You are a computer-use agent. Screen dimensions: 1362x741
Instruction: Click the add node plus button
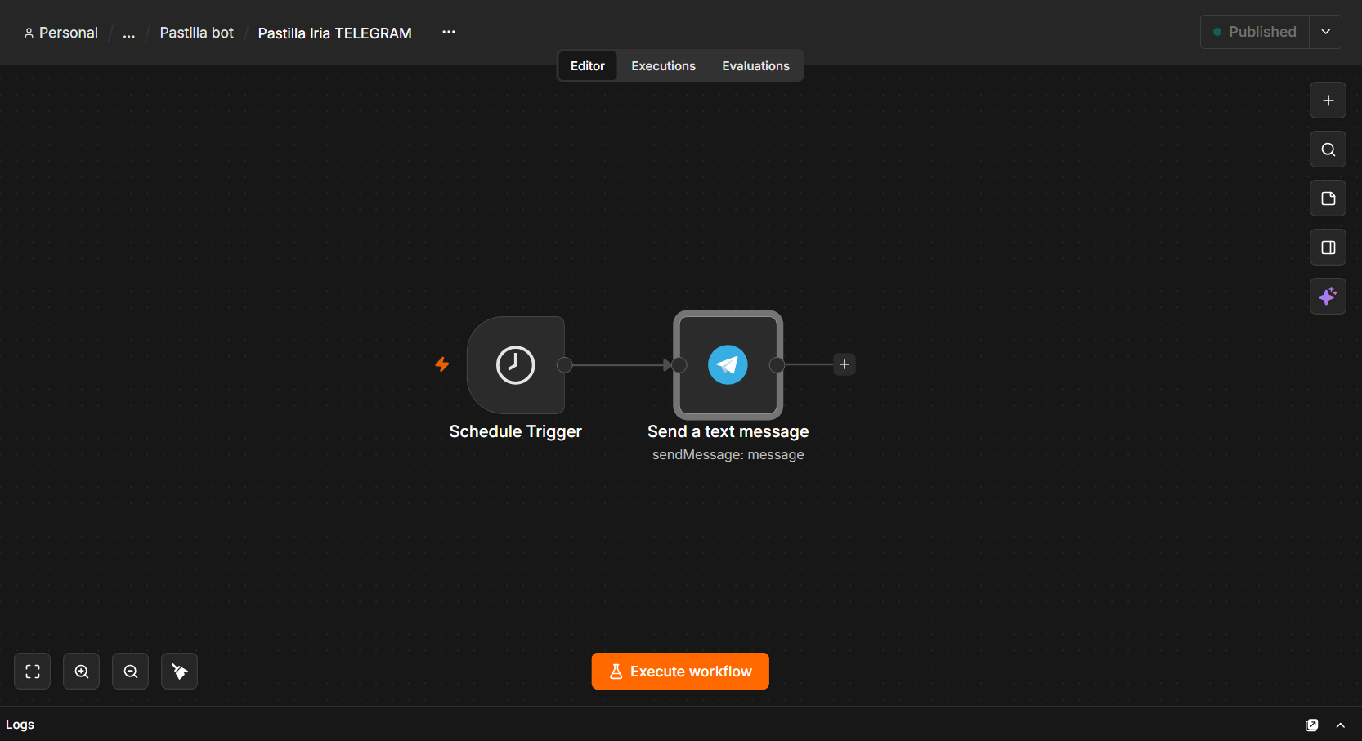[x=1328, y=100]
